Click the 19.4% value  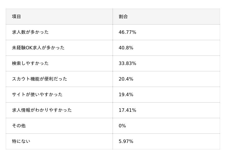(126, 95)
